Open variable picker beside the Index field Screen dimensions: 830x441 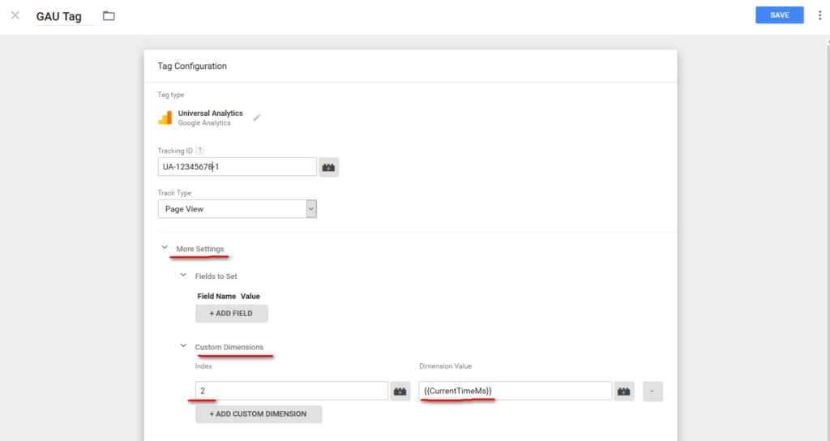click(x=400, y=392)
